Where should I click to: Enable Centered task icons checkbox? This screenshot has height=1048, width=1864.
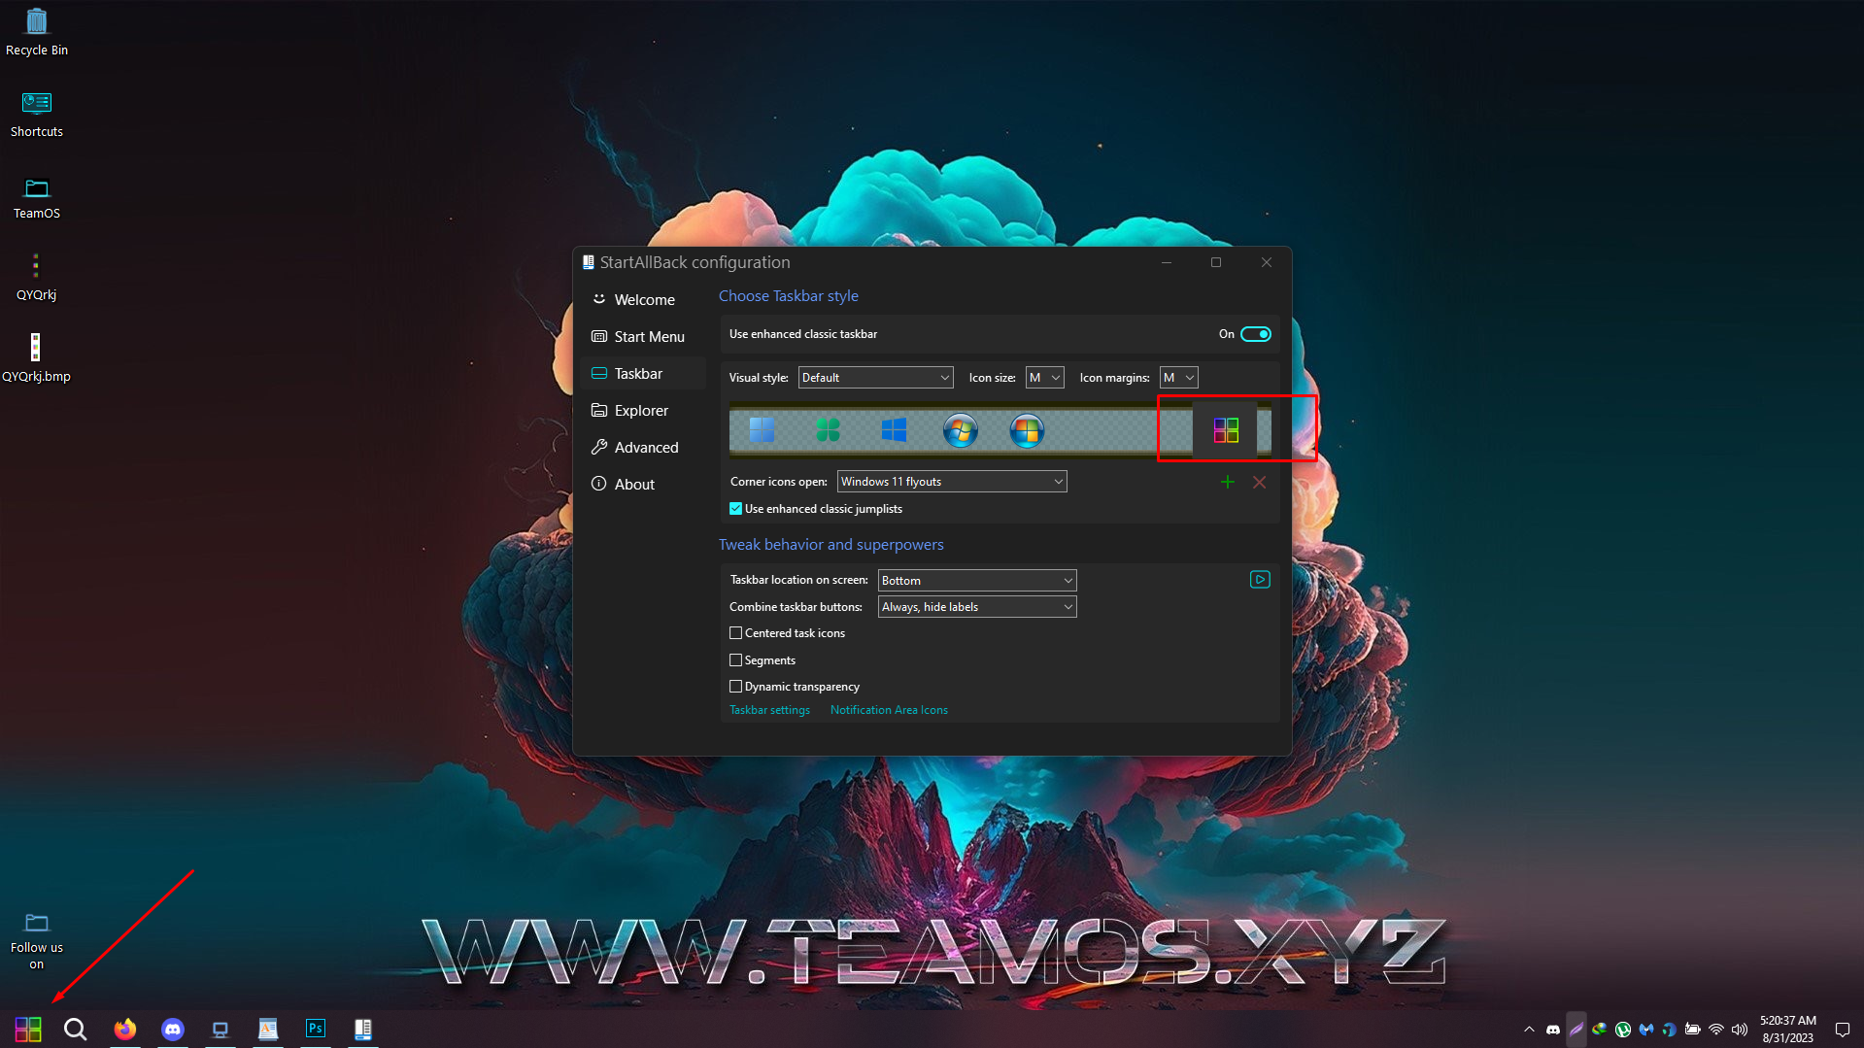tap(735, 633)
